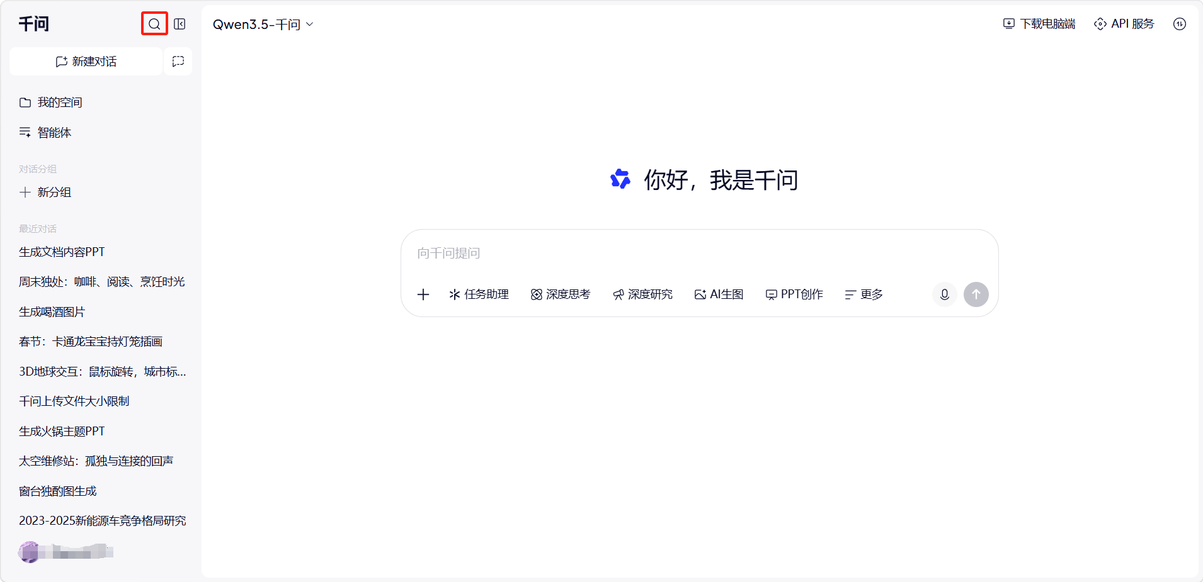The width and height of the screenshot is (1203, 582).
Task: Open conversation 3D地球交互：鼠标旋转
Action: pyautogui.click(x=103, y=371)
